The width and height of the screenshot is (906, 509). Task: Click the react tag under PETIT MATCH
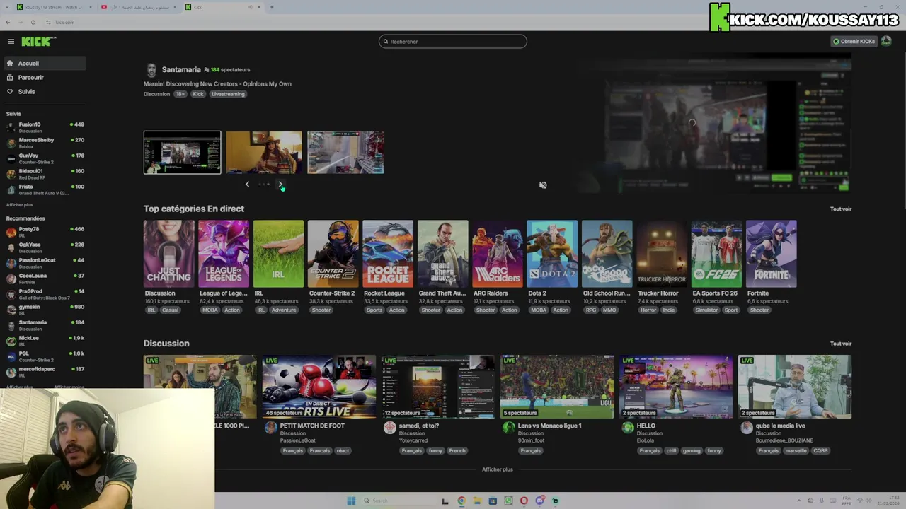pyautogui.click(x=343, y=451)
